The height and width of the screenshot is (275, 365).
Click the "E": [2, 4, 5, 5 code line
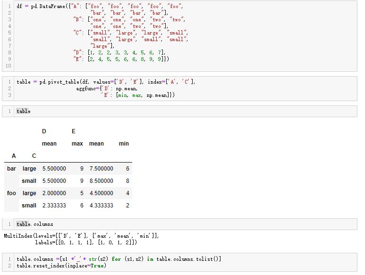tap(121, 59)
